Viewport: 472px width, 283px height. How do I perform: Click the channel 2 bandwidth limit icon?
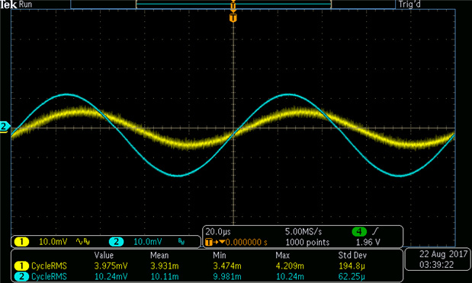coord(181,241)
